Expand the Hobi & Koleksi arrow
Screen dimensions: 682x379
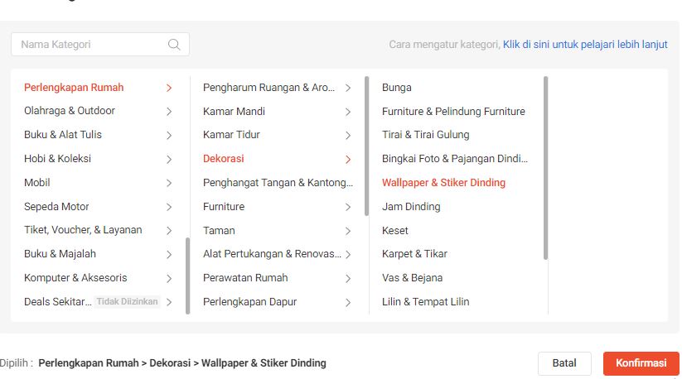(x=169, y=159)
